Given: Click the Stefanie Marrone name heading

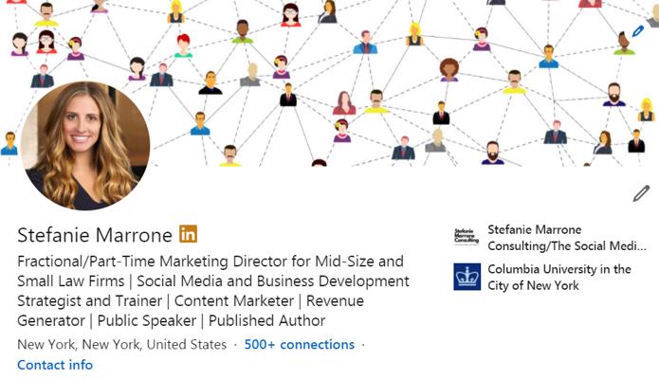Looking at the screenshot, I should [94, 234].
